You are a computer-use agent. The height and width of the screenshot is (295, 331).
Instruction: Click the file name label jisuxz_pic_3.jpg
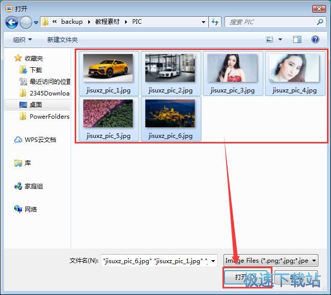click(233, 90)
